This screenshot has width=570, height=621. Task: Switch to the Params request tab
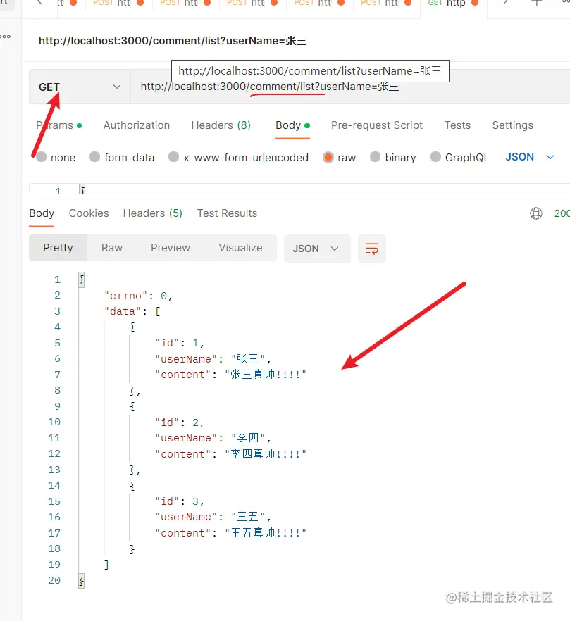[x=58, y=125]
